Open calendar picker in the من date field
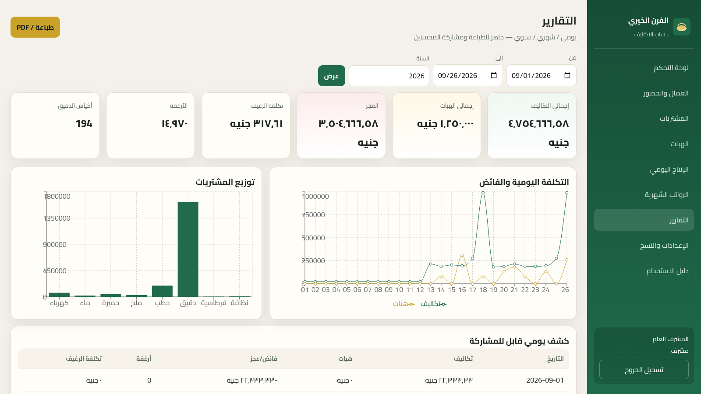The height and width of the screenshot is (394, 701). coord(567,75)
